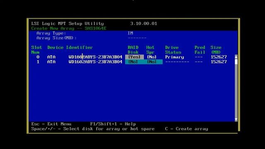
Task: Click the Drive Status column header
Action: (173, 50)
